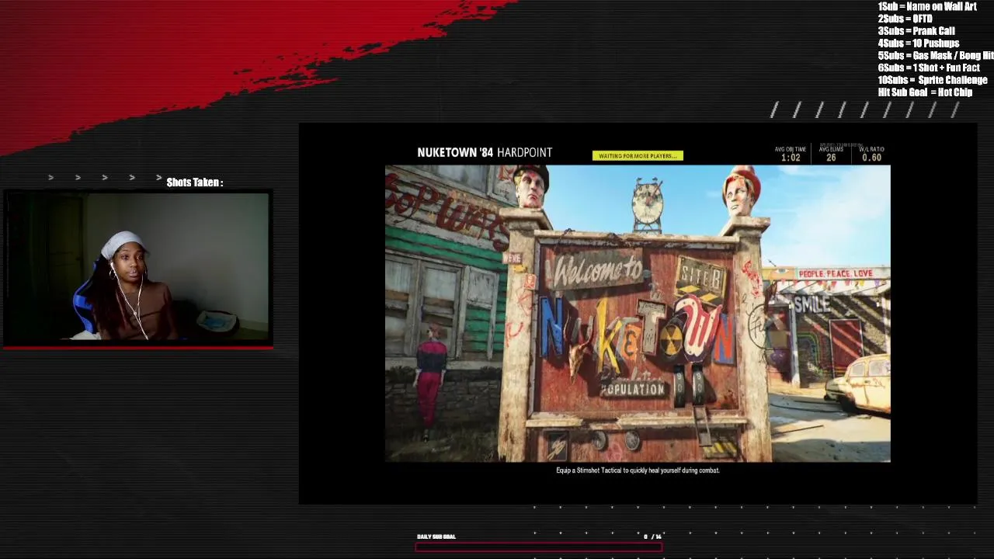Click the "0 / 14" sub counter
Image resolution: width=994 pixels, height=559 pixels.
652,536
